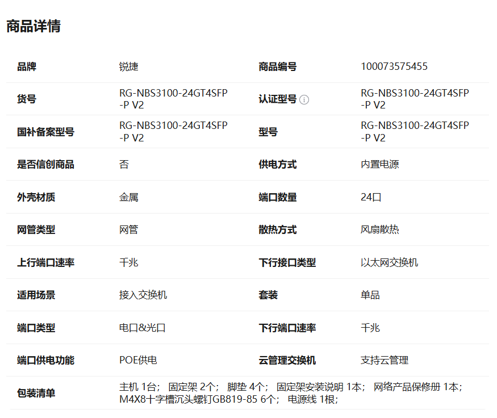Click the 单品 package value
The height and width of the screenshot is (418, 497).
370,295
